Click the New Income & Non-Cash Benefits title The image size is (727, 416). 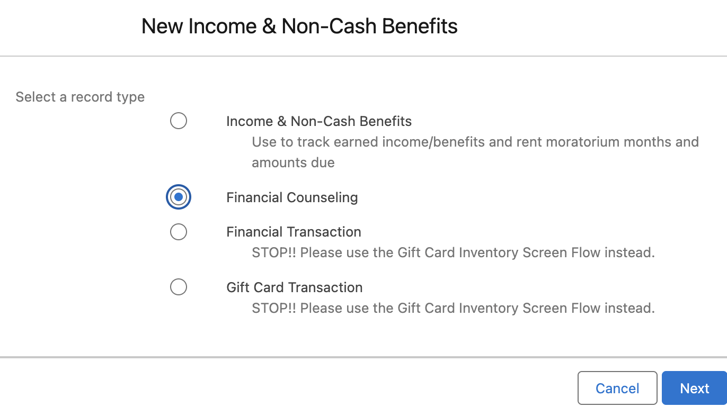(x=299, y=26)
